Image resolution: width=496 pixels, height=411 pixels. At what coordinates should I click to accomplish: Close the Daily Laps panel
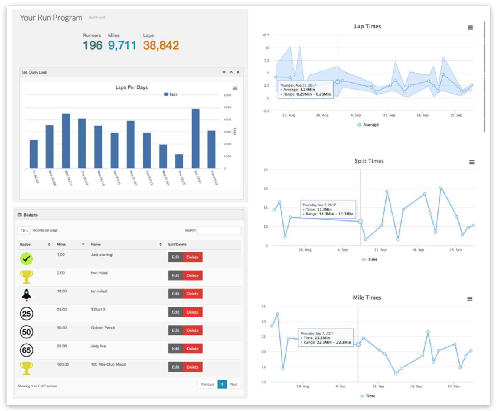[x=238, y=72]
